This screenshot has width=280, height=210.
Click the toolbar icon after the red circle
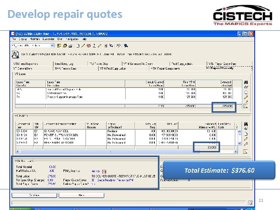coord(94,46)
